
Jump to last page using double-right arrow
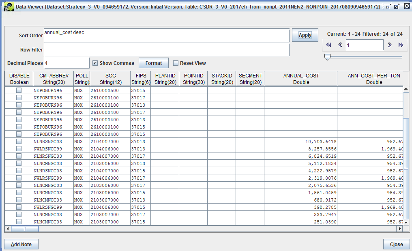[x=401, y=45]
